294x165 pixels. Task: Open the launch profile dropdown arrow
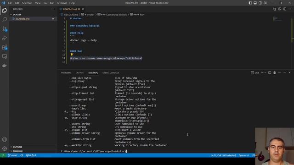pos(266,72)
